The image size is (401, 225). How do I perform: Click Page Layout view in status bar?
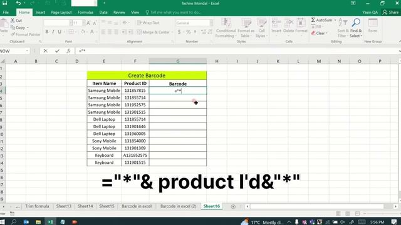[348, 214]
